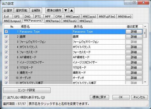The image size is (151, 109).
Task: Open the MN(Nikon) tab
Action: point(125,17)
